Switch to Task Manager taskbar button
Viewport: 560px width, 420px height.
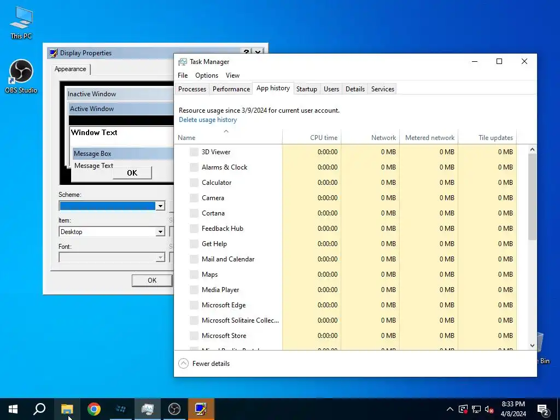[x=148, y=409]
